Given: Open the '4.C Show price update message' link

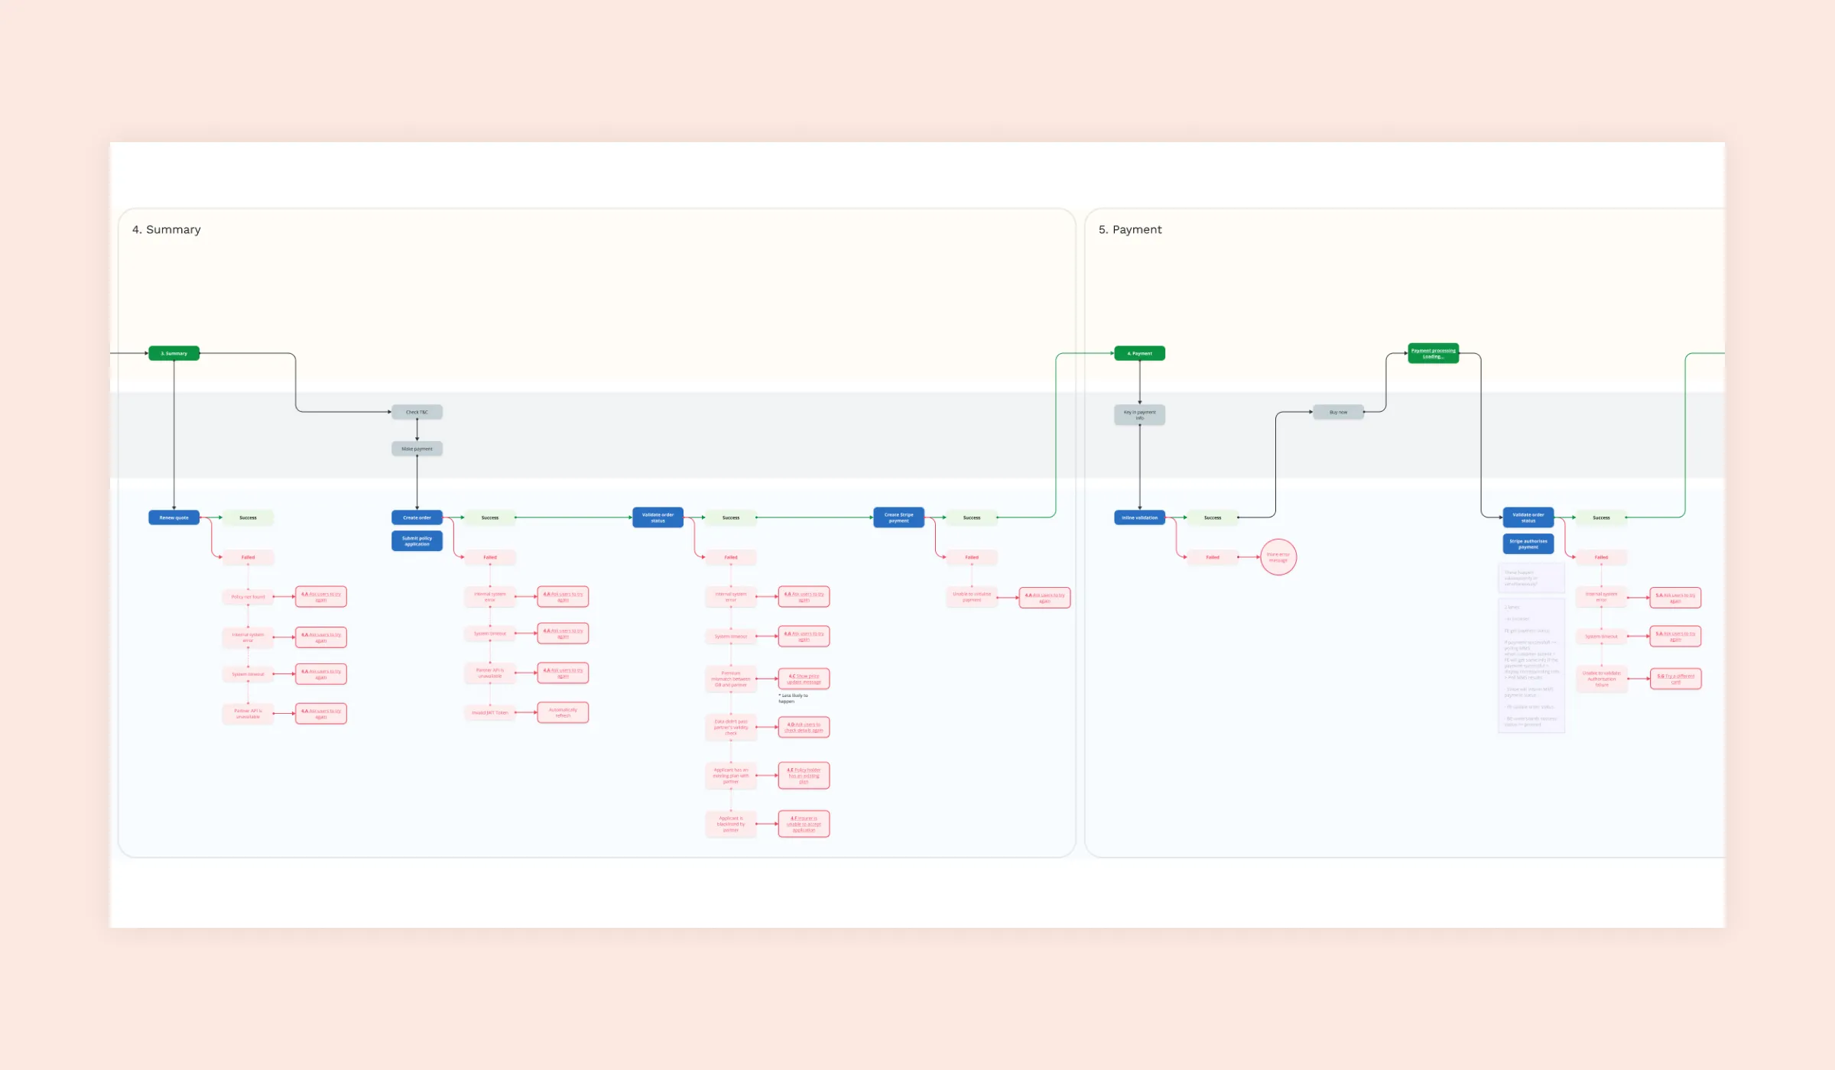Looking at the screenshot, I should [x=804, y=679].
